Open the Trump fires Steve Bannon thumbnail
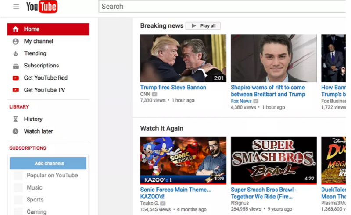The image size is (351, 215). pos(183,58)
